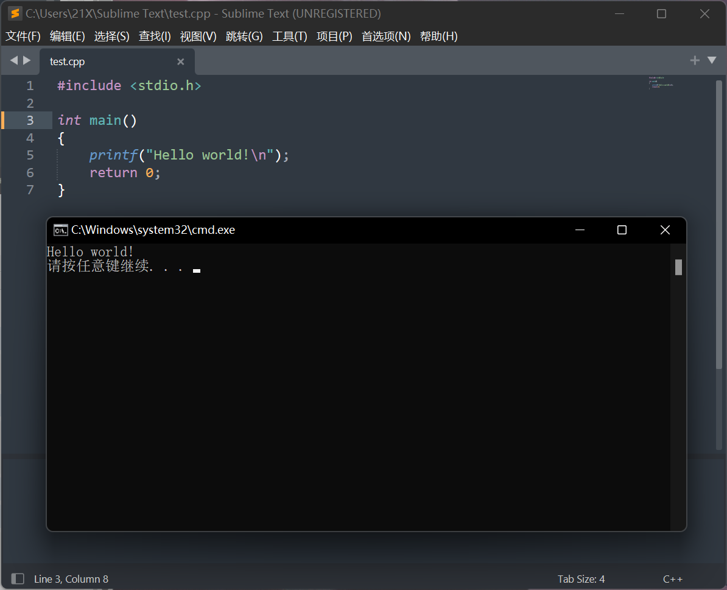
Task: Go to next tab with right arrow
Action: tap(27, 60)
